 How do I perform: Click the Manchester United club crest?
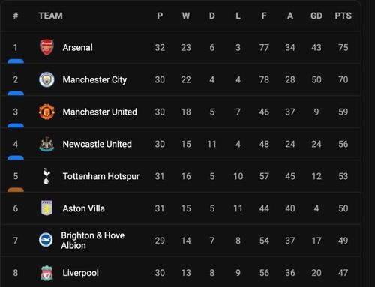46,112
